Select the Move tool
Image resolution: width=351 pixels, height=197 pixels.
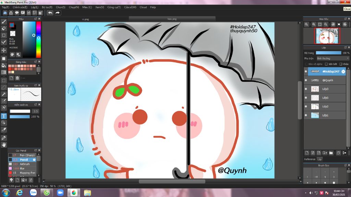point(4,50)
